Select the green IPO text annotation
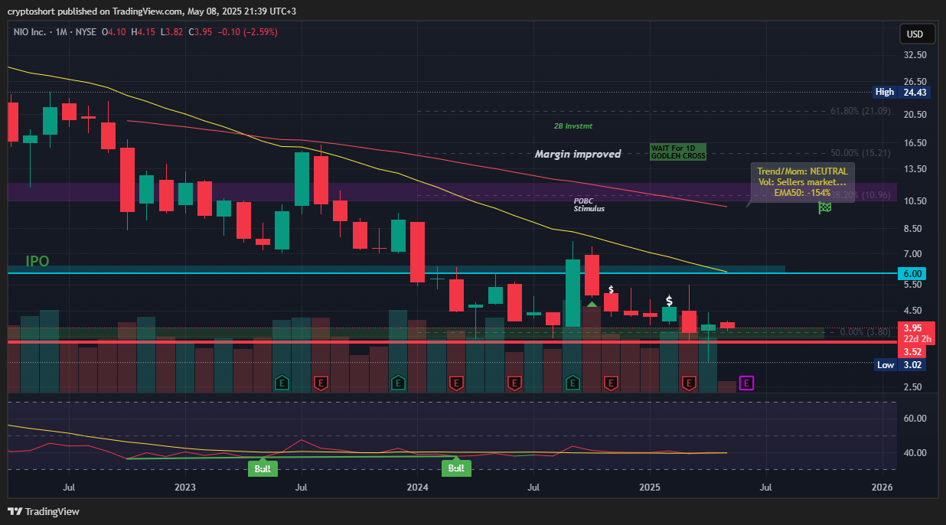This screenshot has height=525, width=946. pyautogui.click(x=38, y=261)
